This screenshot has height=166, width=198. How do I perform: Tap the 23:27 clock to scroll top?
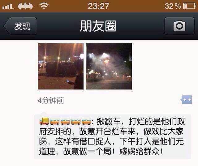point(98,6)
